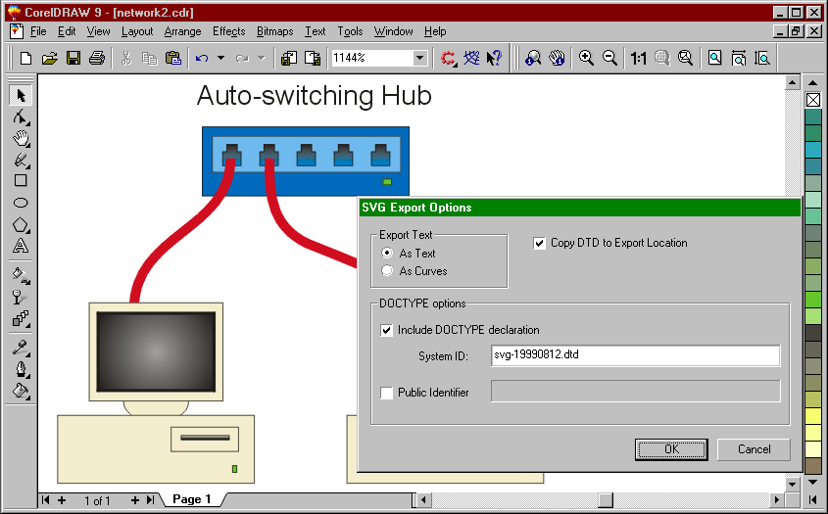Screen dimensions: 828x514
Task: Select the As Curves radio option
Action: [388, 271]
